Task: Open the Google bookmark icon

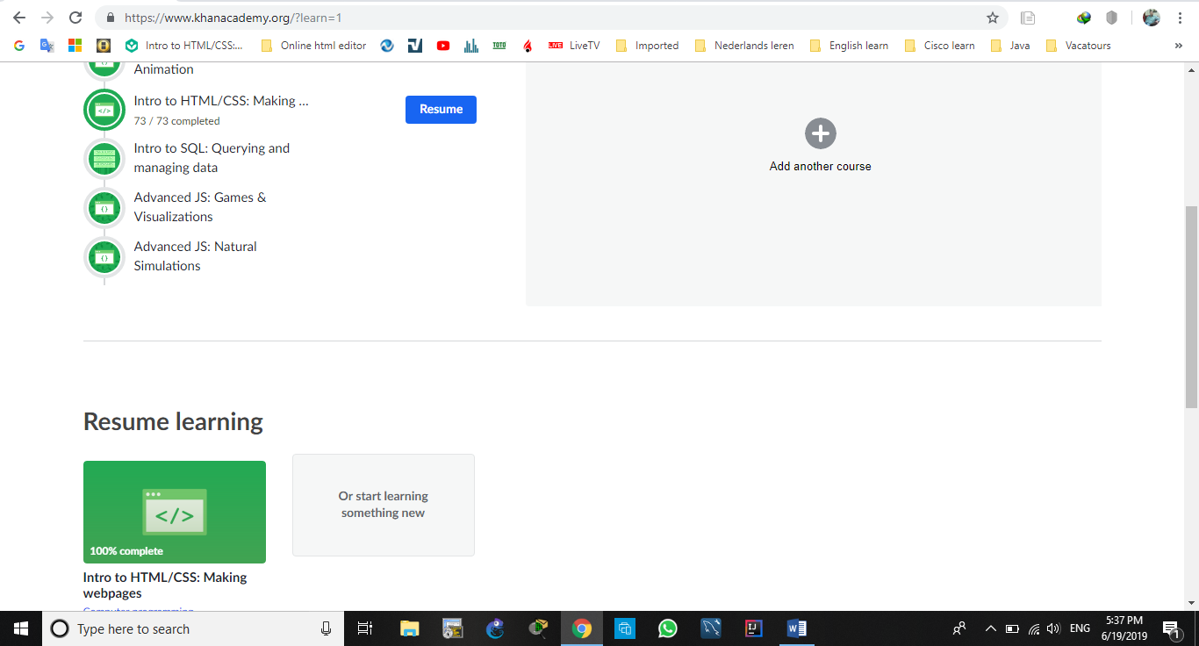Action: (x=19, y=46)
